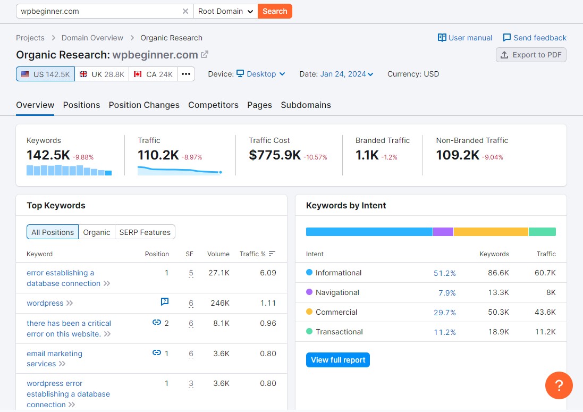The image size is (583, 412).
Task: Click View full report button
Action: tap(338, 360)
